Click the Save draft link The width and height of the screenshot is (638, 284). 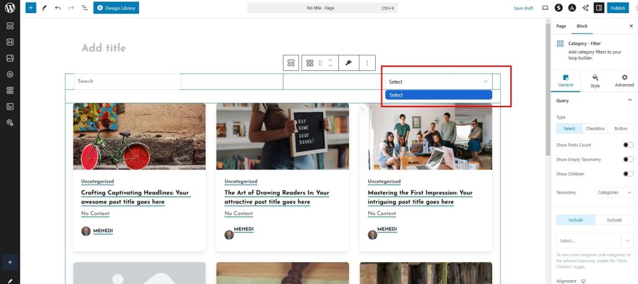523,8
